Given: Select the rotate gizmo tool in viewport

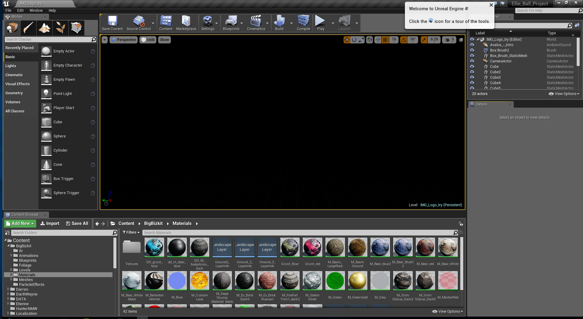Looking at the screenshot, I should (x=354, y=40).
